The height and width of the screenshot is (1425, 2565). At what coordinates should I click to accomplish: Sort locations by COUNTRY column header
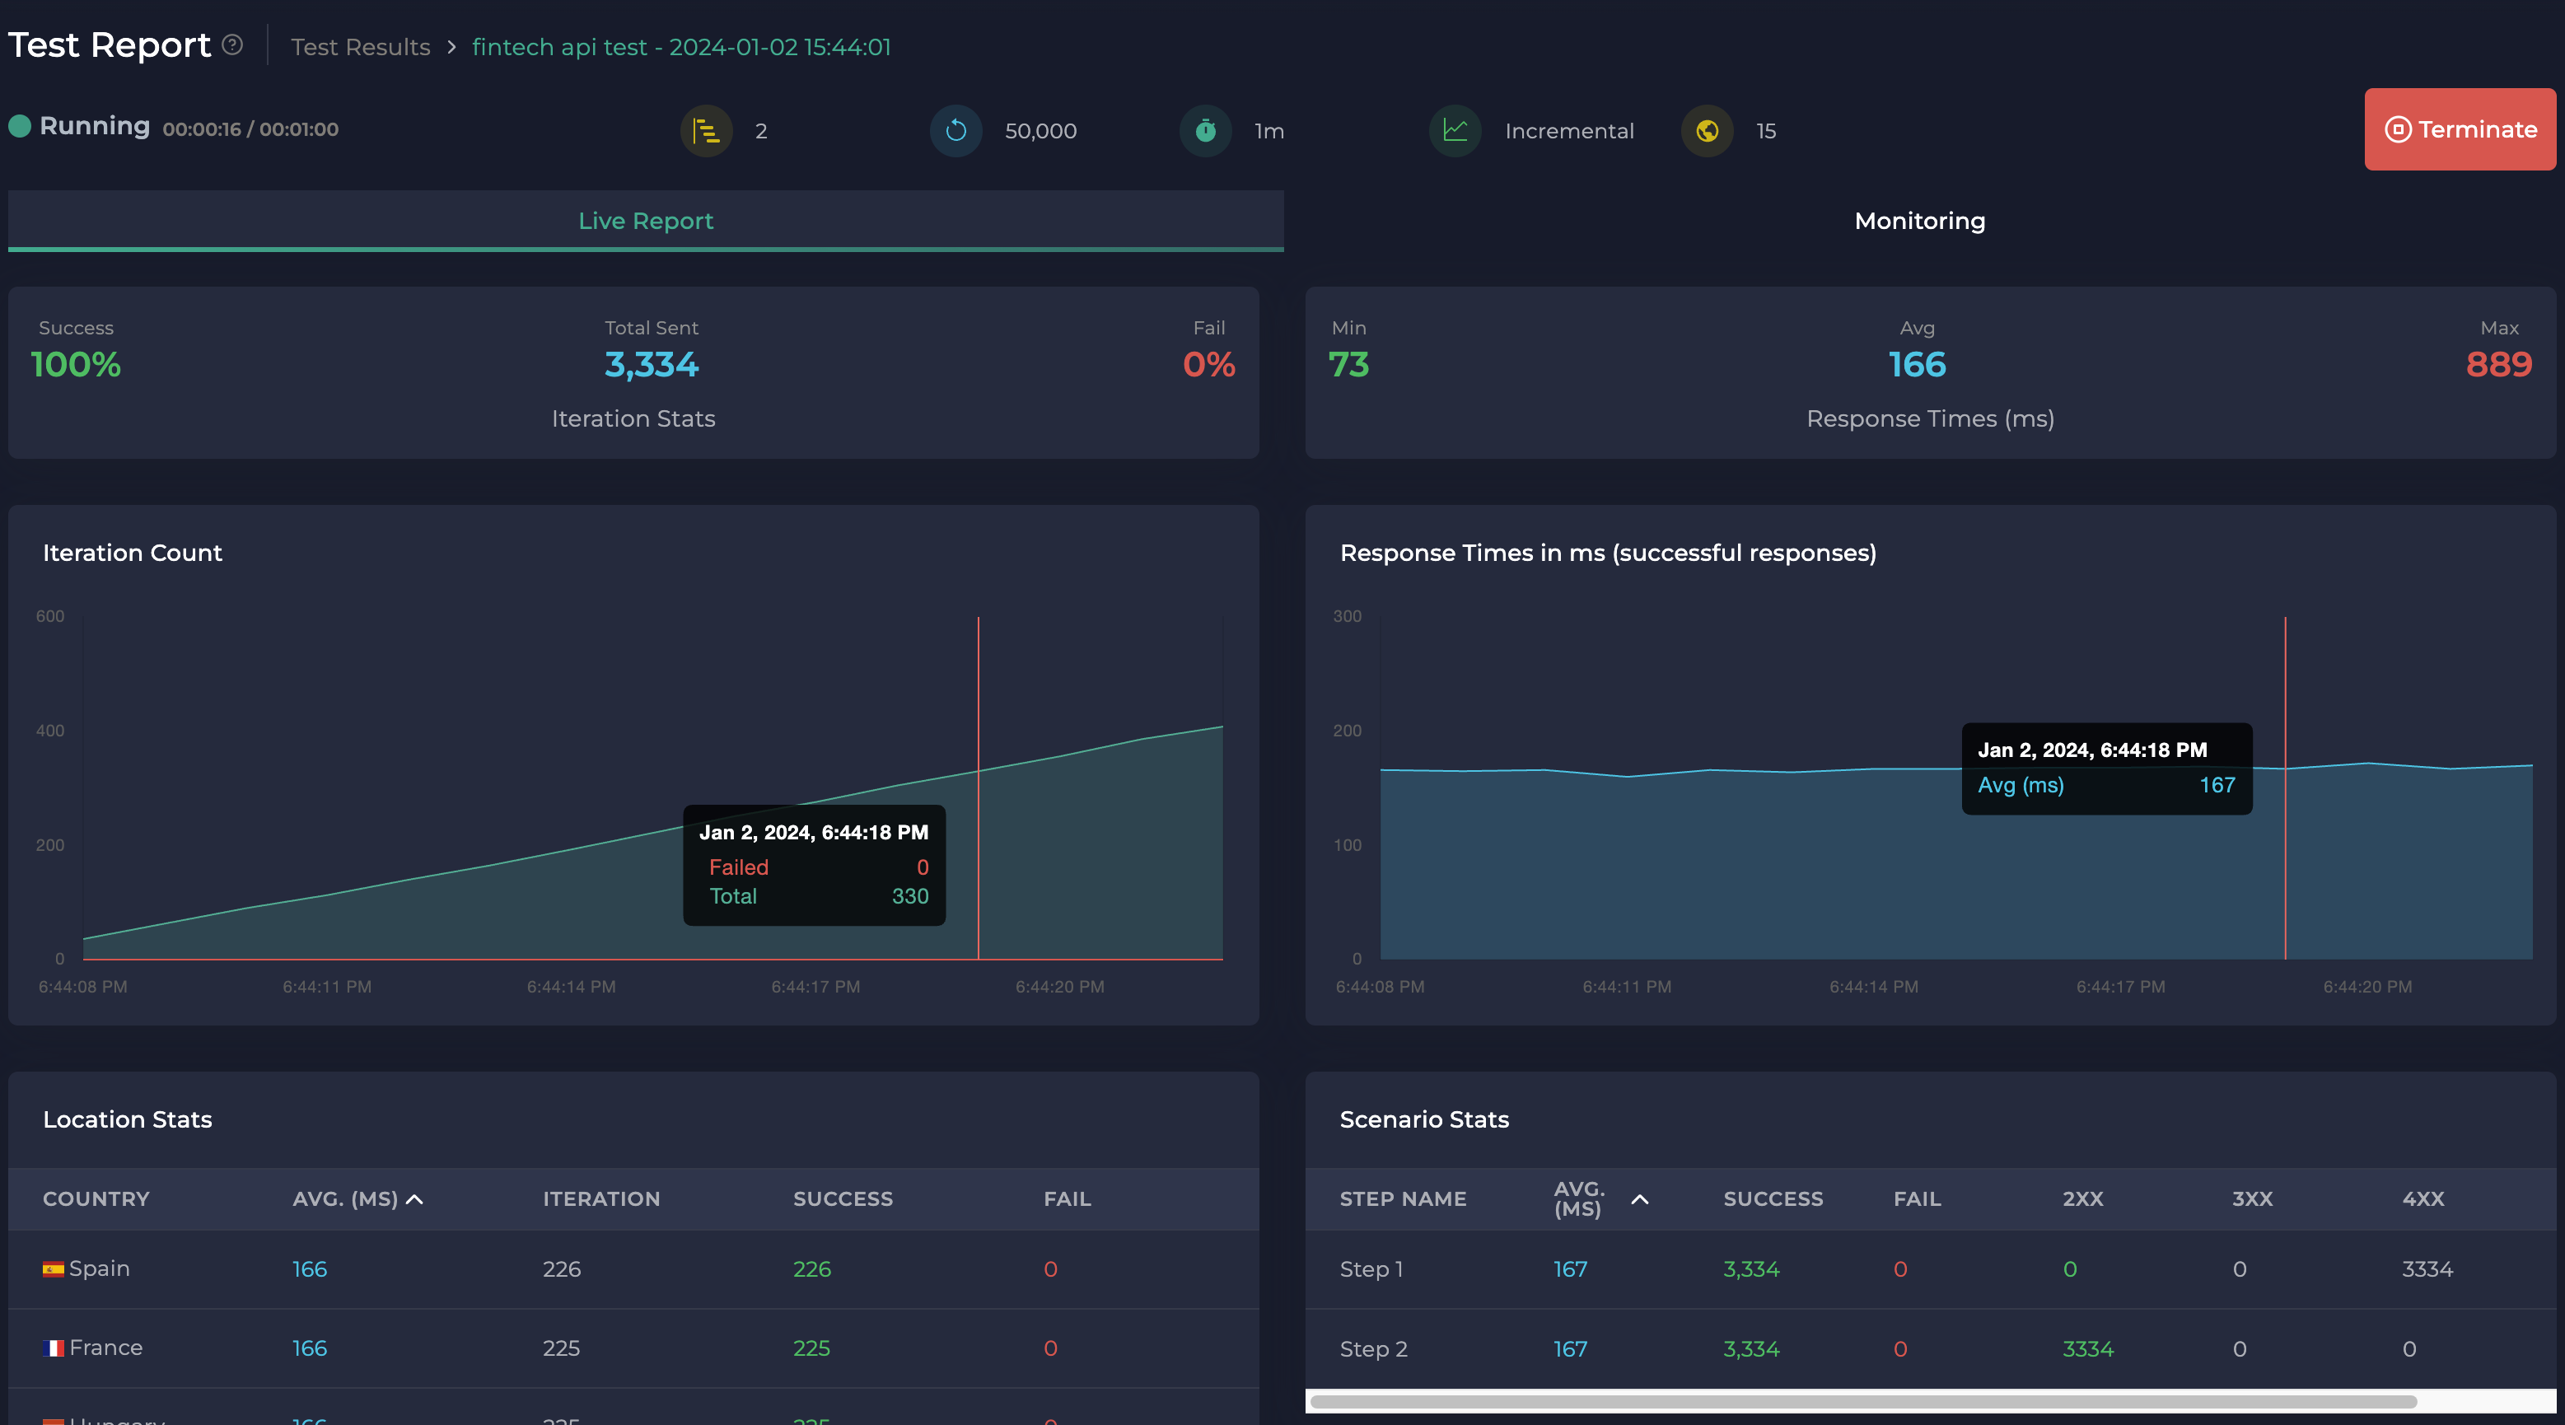tap(96, 1199)
